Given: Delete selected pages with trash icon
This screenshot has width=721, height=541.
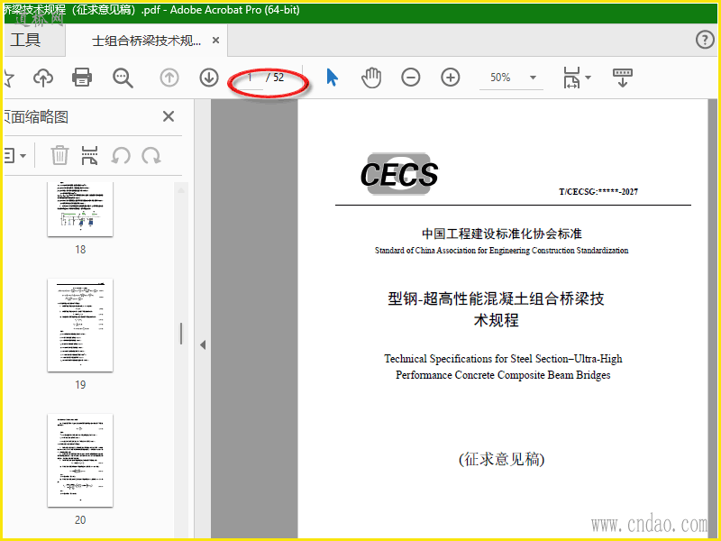Looking at the screenshot, I should click(x=59, y=155).
